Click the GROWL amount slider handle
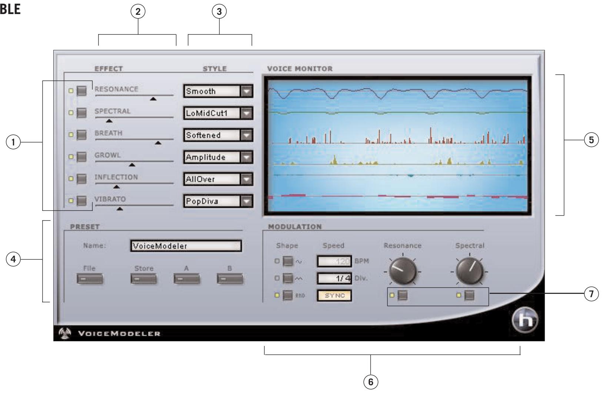This screenshot has height=393, width=604. 132,165
